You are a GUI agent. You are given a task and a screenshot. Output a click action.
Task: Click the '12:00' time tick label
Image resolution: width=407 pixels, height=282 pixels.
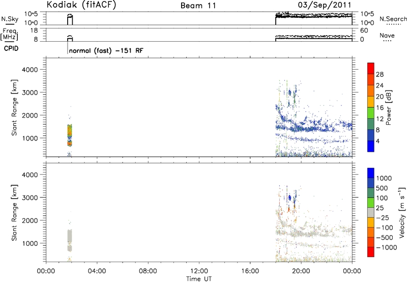[x=199, y=271]
